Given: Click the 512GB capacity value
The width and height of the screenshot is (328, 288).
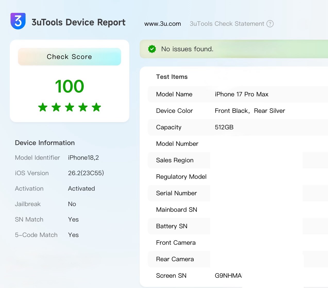Looking at the screenshot, I should (x=224, y=127).
